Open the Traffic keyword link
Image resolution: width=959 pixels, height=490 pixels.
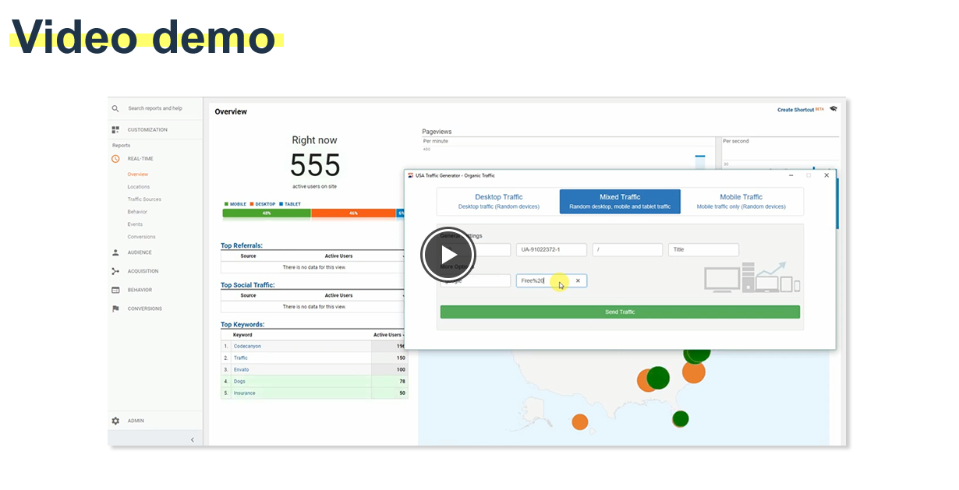[x=241, y=358]
